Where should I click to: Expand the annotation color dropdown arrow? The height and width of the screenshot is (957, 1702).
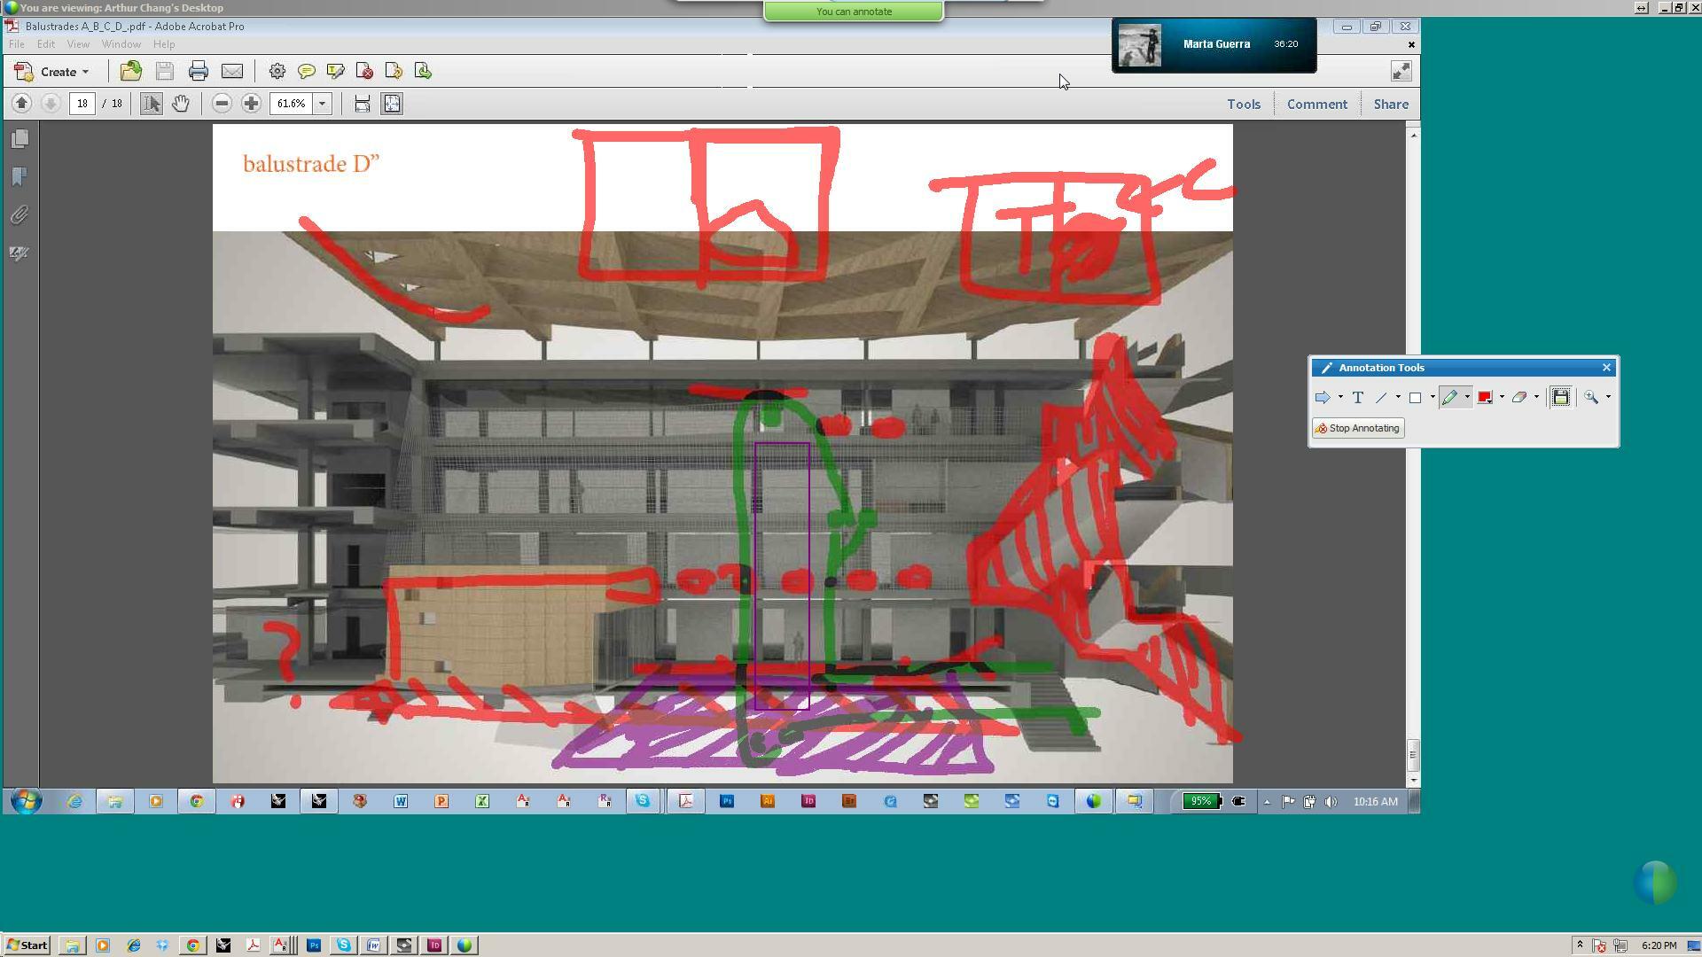click(1502, 398)
